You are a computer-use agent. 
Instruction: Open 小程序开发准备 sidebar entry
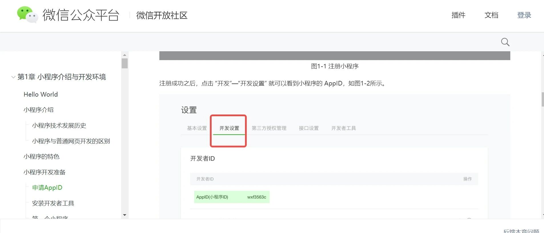click(45, 172)
